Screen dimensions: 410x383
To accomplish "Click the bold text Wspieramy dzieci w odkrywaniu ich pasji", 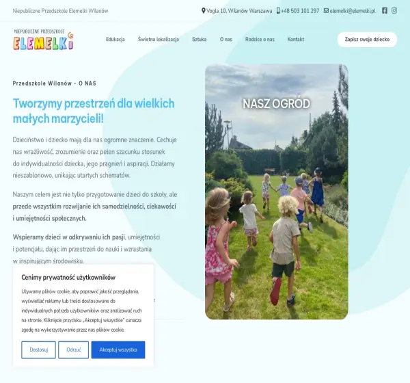I will 69,237.
